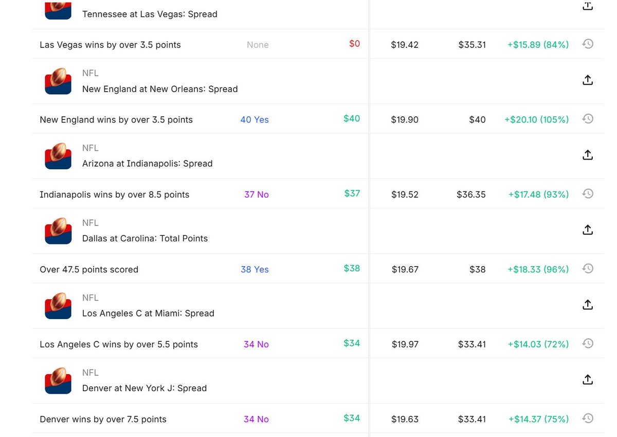Select the 34 No position on Los Angeles C spread
617x437 pixels.
(x=256, y=344)
